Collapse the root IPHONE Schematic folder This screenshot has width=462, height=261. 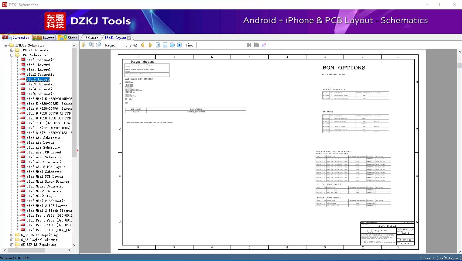pyautogui.click(x=6, y=45)
